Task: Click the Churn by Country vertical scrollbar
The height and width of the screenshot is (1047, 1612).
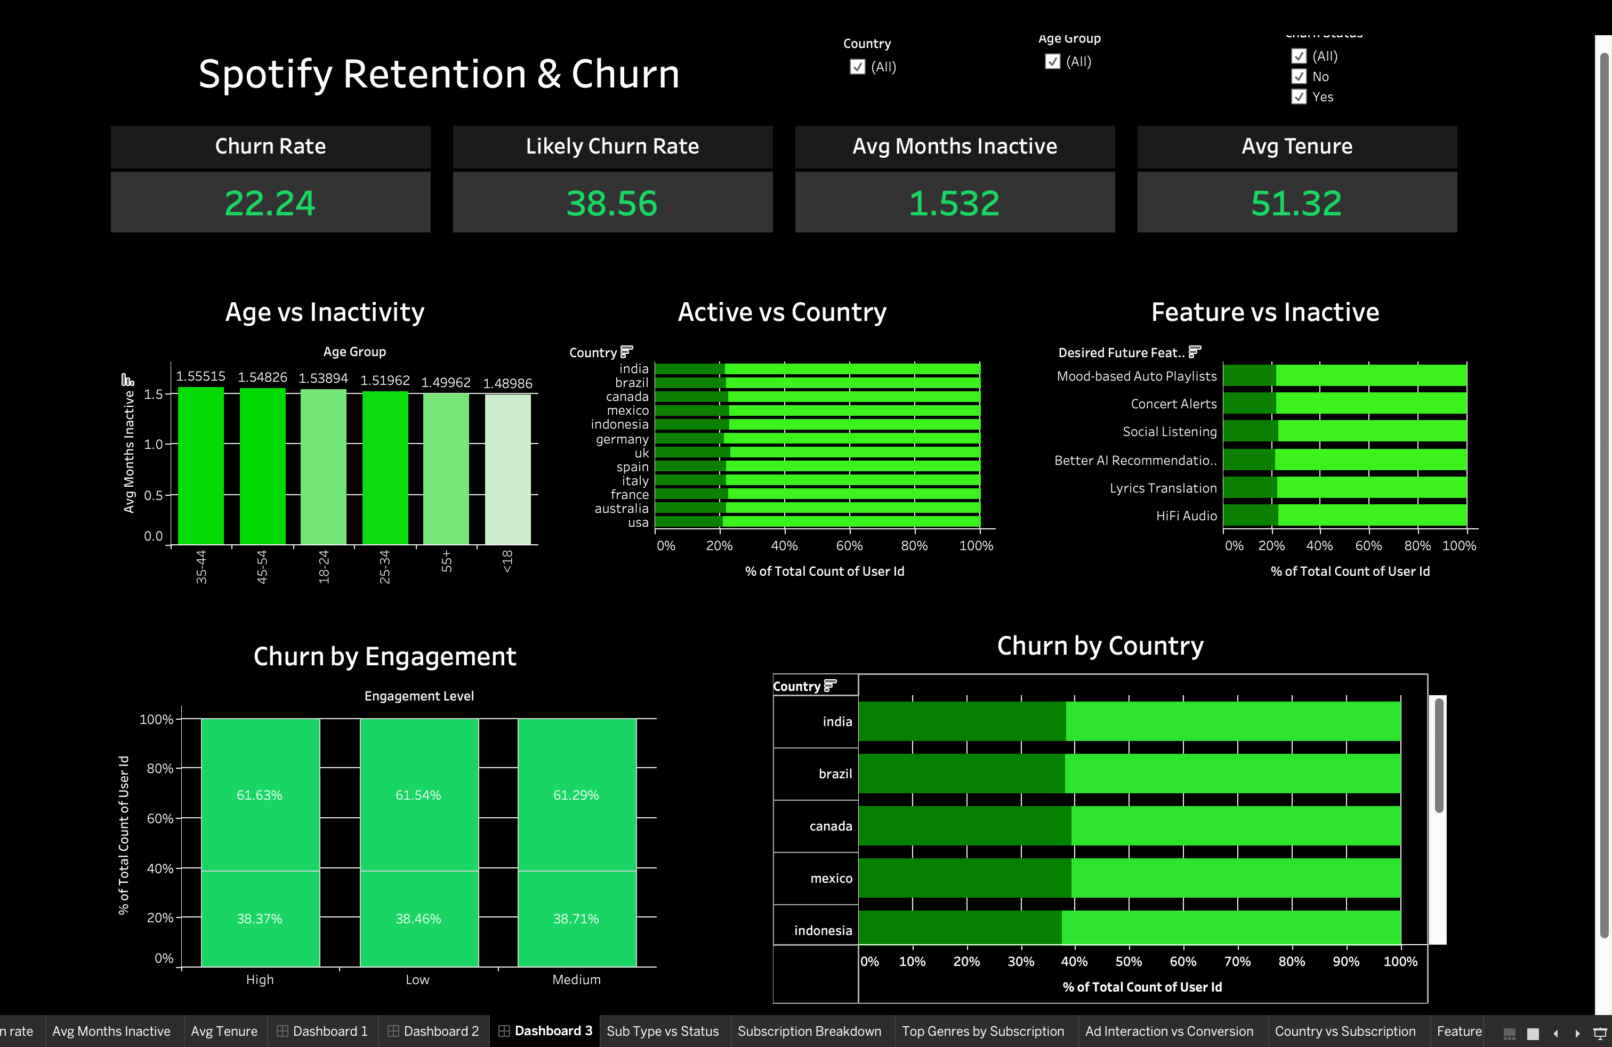Action: pyautogui.click(x=1439, y=755)
